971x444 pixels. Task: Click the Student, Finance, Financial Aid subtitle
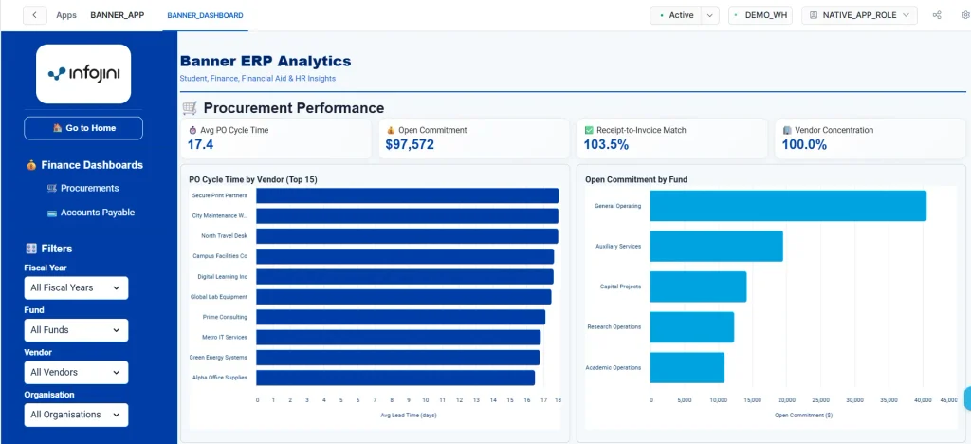pyautogui.click(x=258, y=79)
